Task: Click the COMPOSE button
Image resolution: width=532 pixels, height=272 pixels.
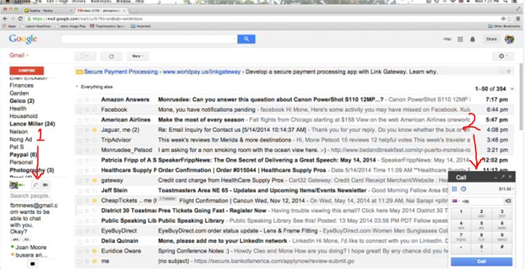Action: [x=27, y=71]
